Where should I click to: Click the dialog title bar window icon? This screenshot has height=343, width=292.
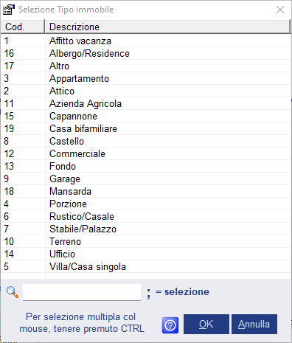click(x=9, y=10)
